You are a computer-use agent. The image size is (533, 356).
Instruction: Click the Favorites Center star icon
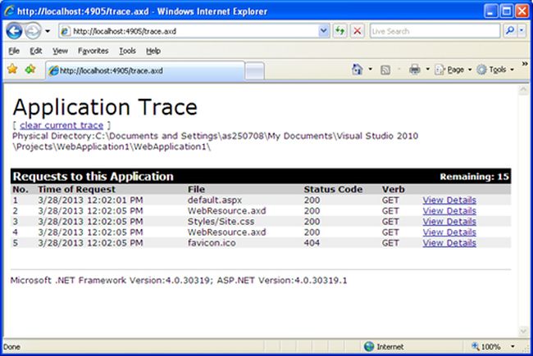tap(12, 70)
